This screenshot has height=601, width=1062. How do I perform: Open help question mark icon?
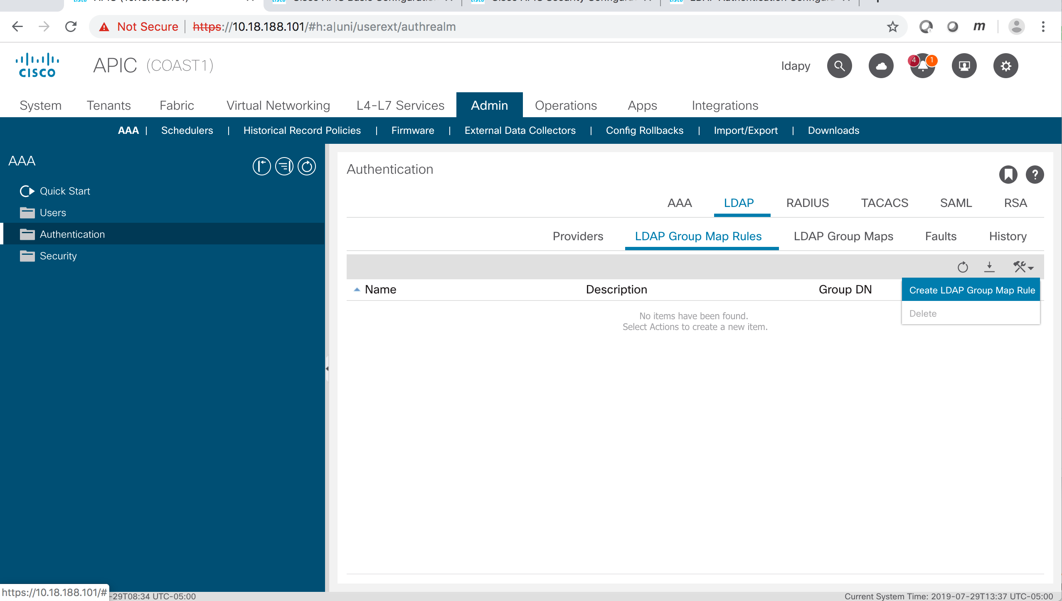[1035, 175]
